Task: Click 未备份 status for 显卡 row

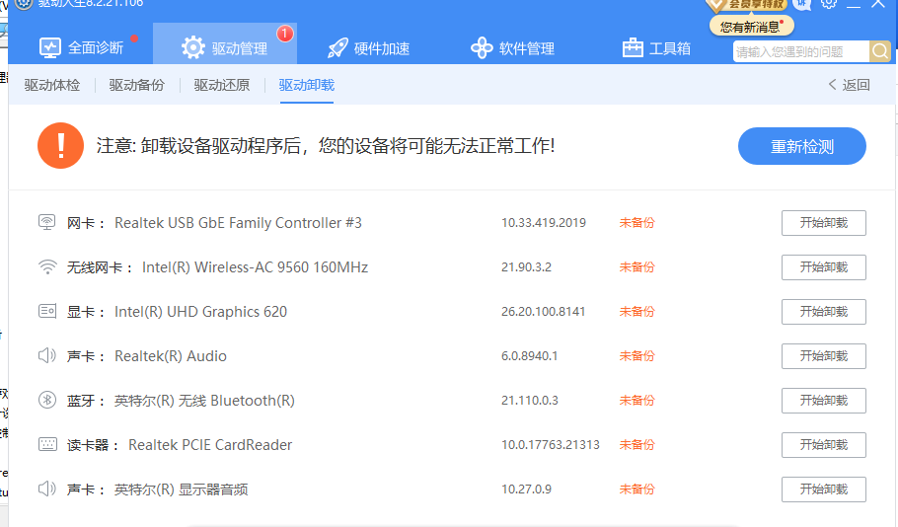Action: point(636,312)
